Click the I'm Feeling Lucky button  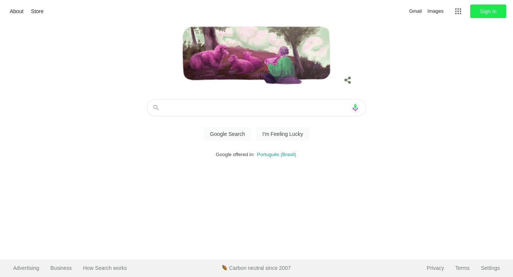pos(282,134)
